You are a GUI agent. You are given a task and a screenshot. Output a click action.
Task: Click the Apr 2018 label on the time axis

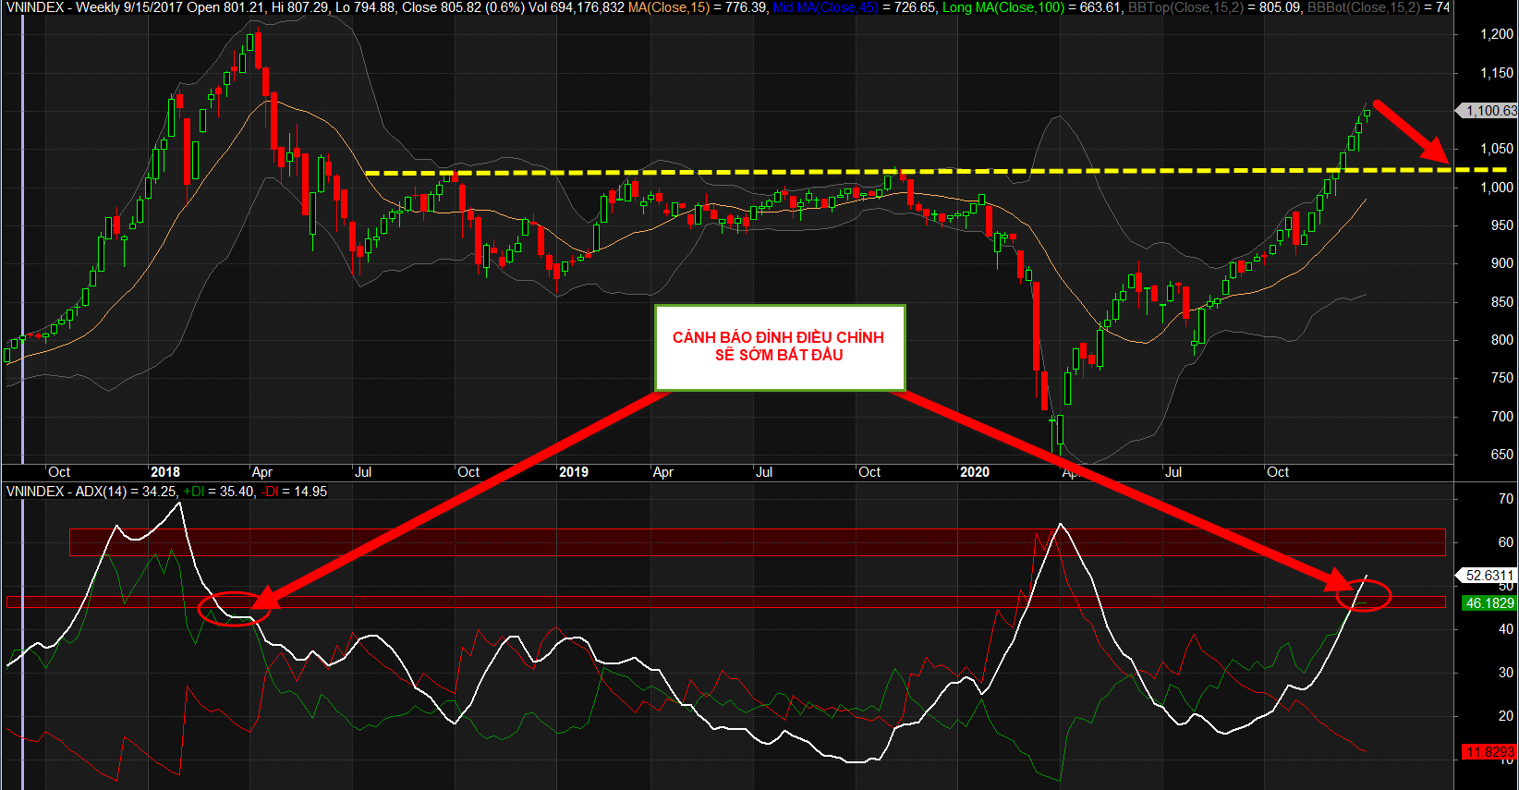pos(262,472)
